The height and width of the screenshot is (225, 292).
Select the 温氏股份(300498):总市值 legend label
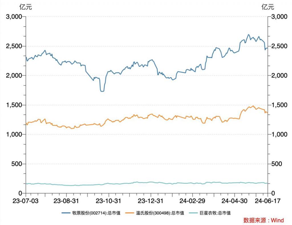click(160, 213)
